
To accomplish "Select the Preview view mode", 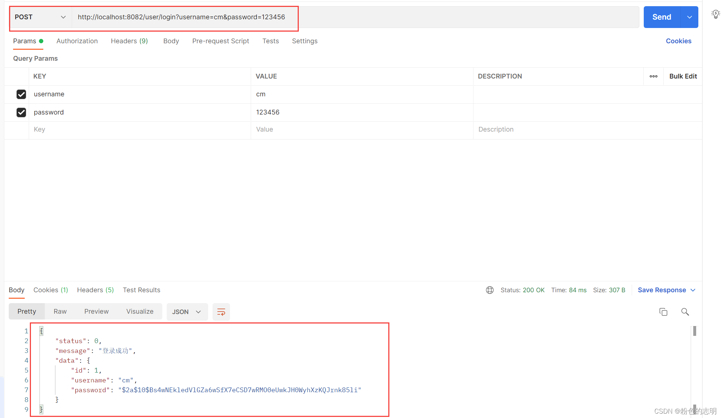I will pyautogui.click(x=96, y=312).
